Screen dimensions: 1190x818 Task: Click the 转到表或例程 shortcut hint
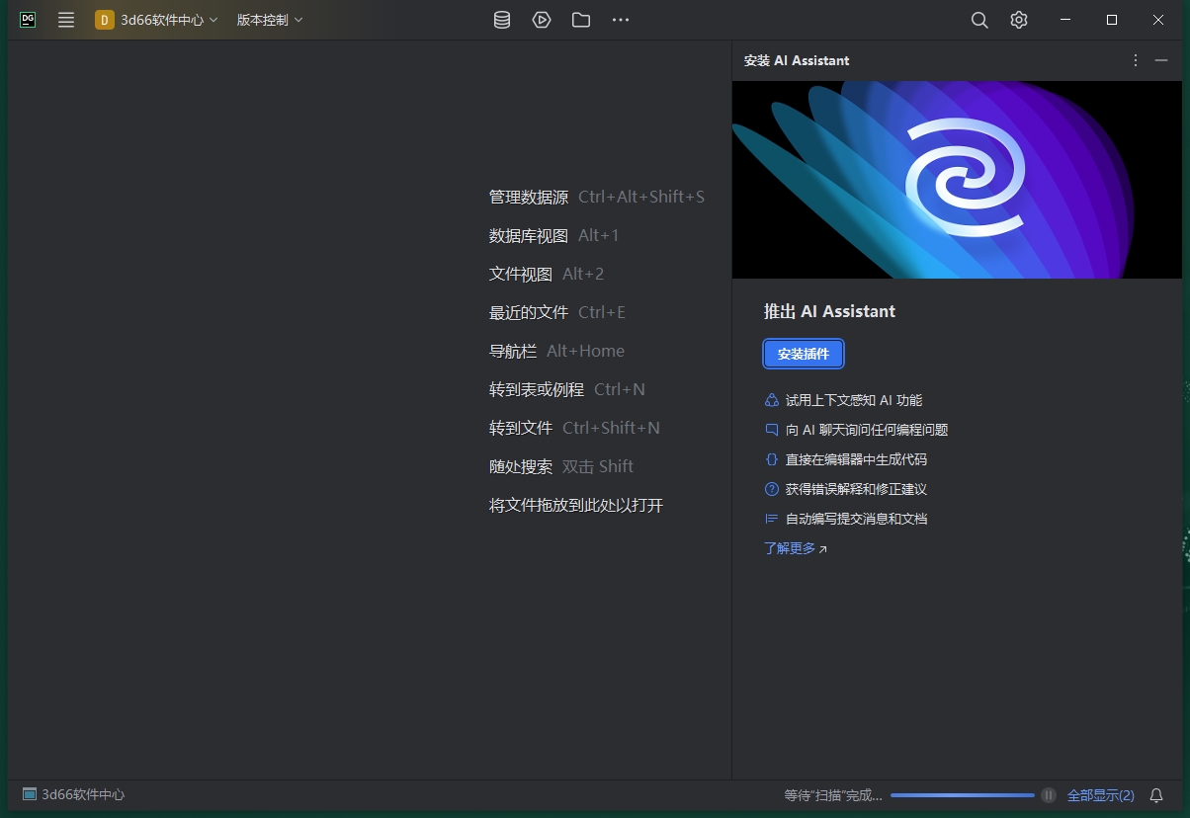567,389
